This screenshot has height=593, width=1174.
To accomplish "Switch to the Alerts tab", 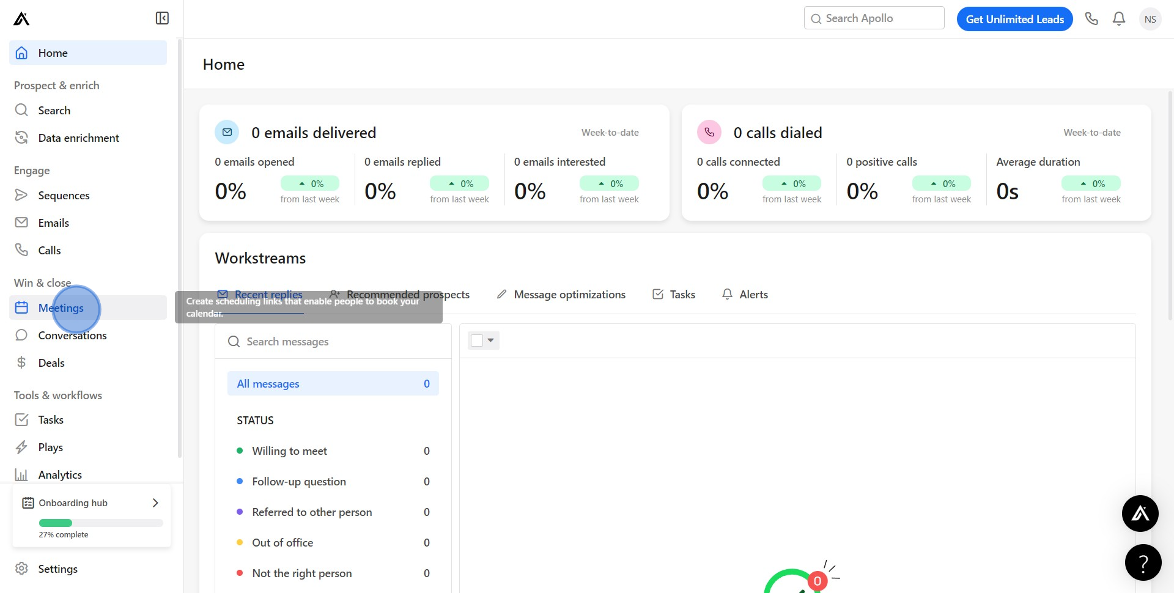I will (x=745, y=295).
